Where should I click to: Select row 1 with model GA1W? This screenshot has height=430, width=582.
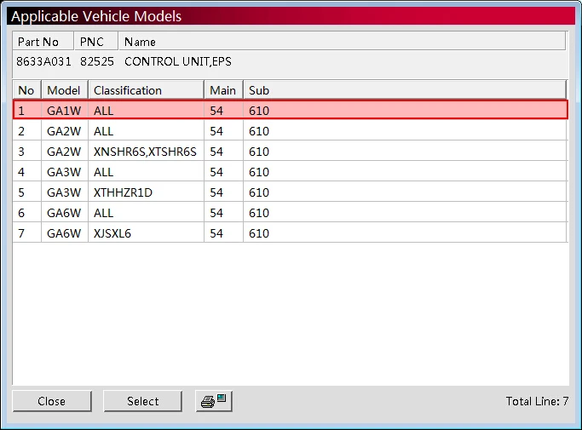[x=291, y=110]
